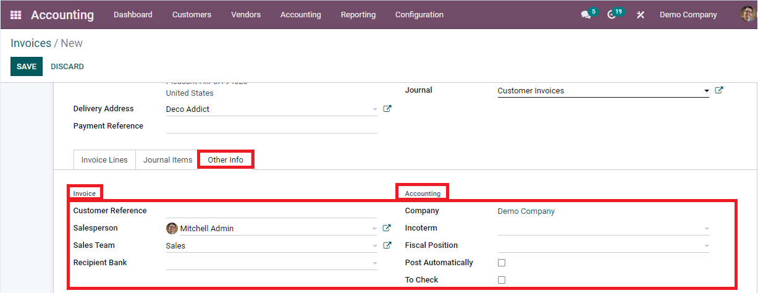Image resolution: width=758 pixels, height=293 pixels.
Task: Expand the Journal dropdown arrow
Action: (x=706, y=91)
